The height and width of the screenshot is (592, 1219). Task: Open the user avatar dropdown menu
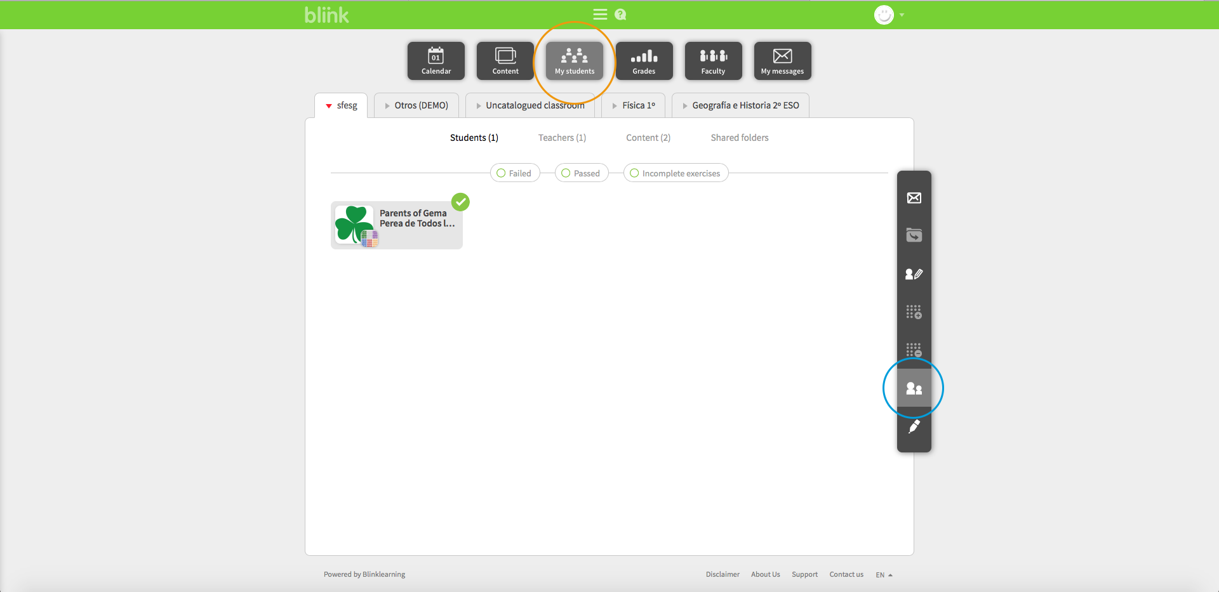pos(888,15)
